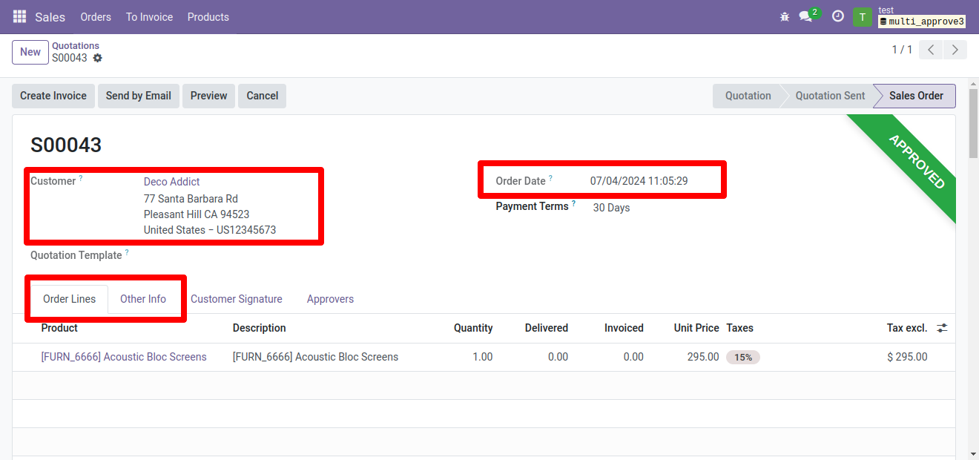Click the Description column header
Viewport: 979px width, 460px height.
[x=260, y=328]
